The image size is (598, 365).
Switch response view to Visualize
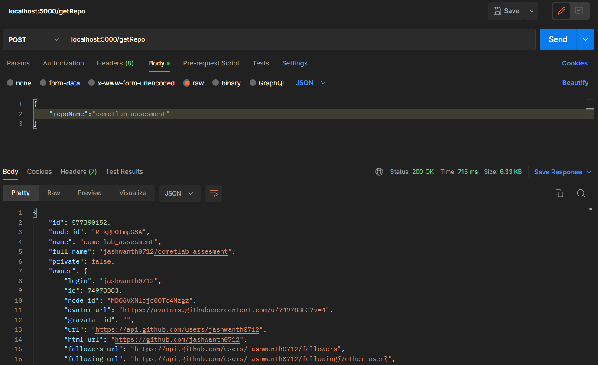[x=133, y=193]
